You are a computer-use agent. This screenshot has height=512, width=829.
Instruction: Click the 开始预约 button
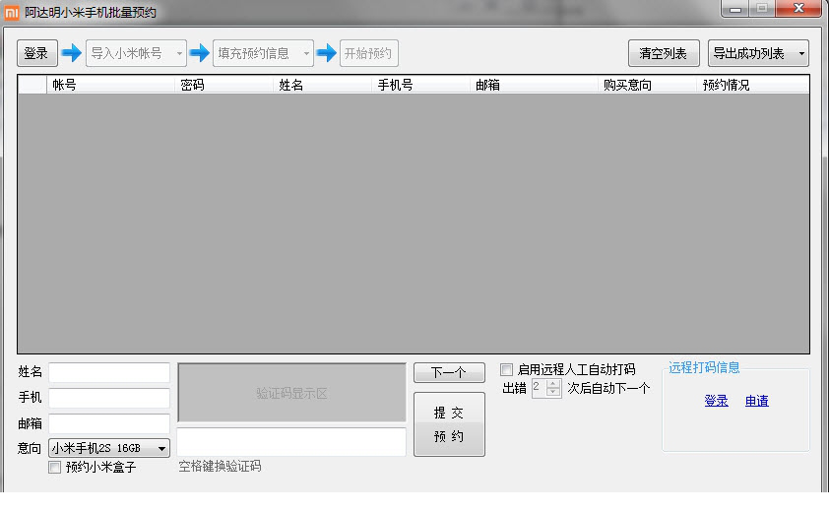point(368,53)
